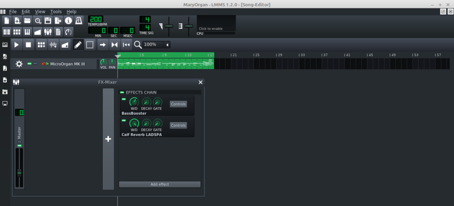Open BassBooster Controls
The image size is (454, 206).
pyautogui.click(x=178, y=104)
